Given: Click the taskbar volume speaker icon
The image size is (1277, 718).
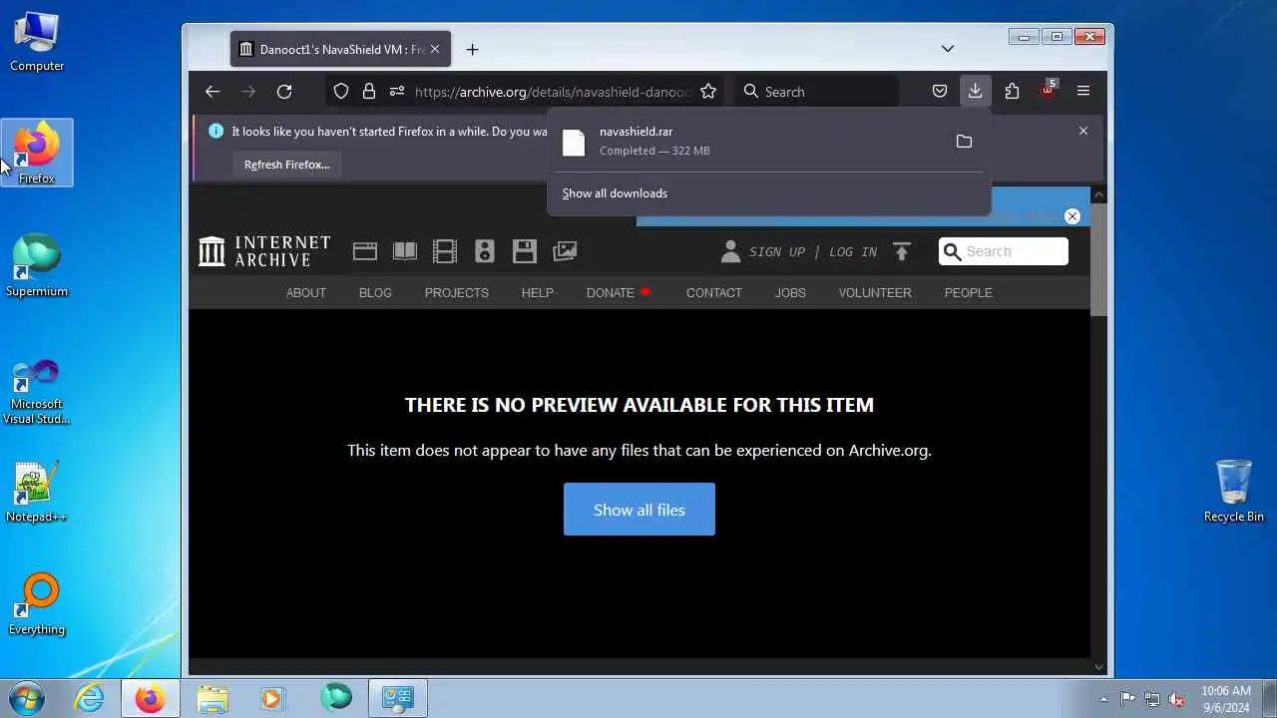Looking at the screenshot, I should click(1176, 699).
